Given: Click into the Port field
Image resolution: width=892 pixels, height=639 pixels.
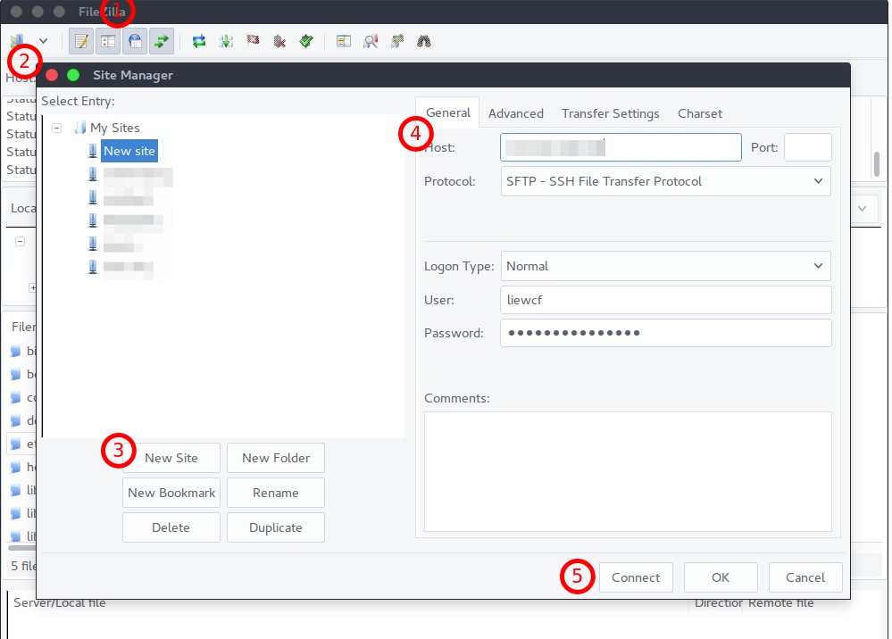Looking at the screenshot, I should click(x=808, y=147).
